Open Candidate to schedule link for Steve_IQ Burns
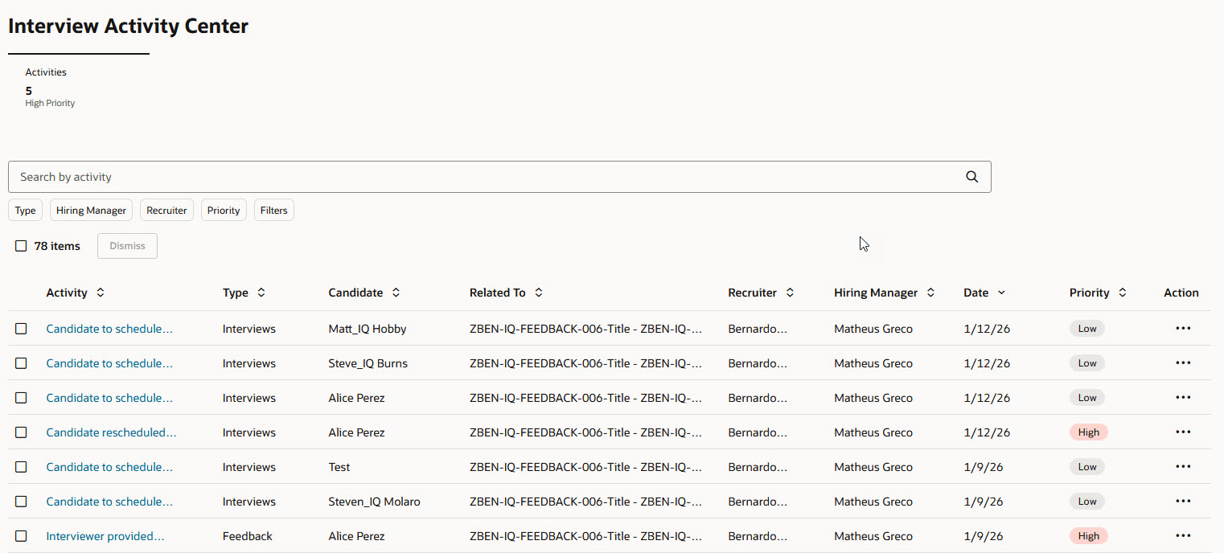This screenshot has height=553, width=1224. pos(109,363)
